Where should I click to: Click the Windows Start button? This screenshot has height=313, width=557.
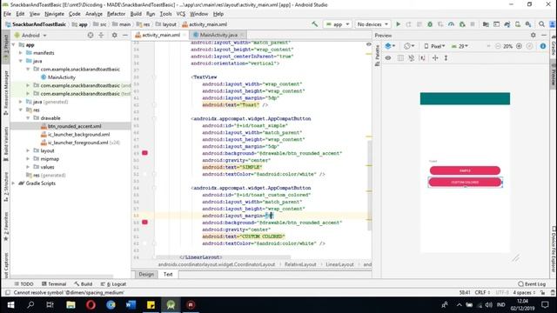point(10,305)
